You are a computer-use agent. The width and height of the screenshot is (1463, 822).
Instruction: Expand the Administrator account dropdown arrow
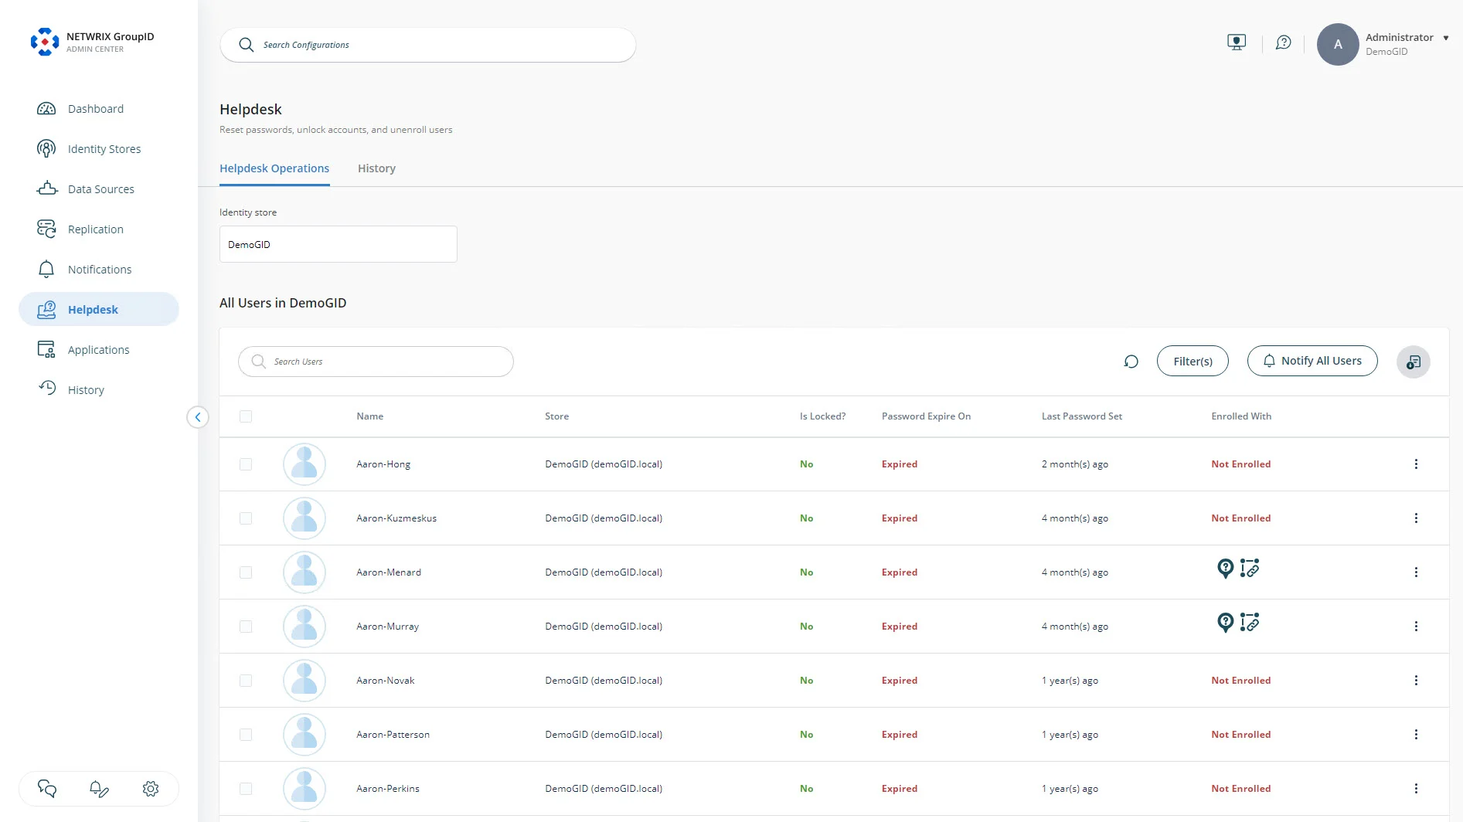pos(1446,38)
